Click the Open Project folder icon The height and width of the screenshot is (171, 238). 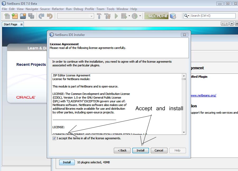[23, 16]
